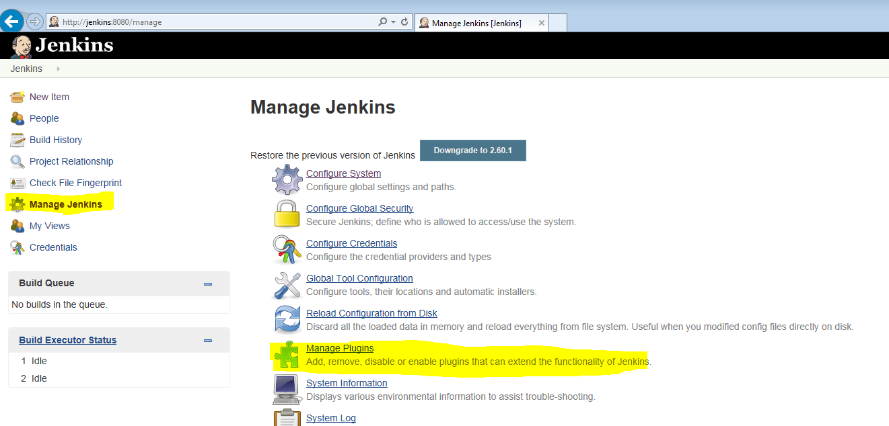Viewport: 889px width, 426px height.
Task: Select Manage Jenkins link in sidebar
Action: coord(66,204)
